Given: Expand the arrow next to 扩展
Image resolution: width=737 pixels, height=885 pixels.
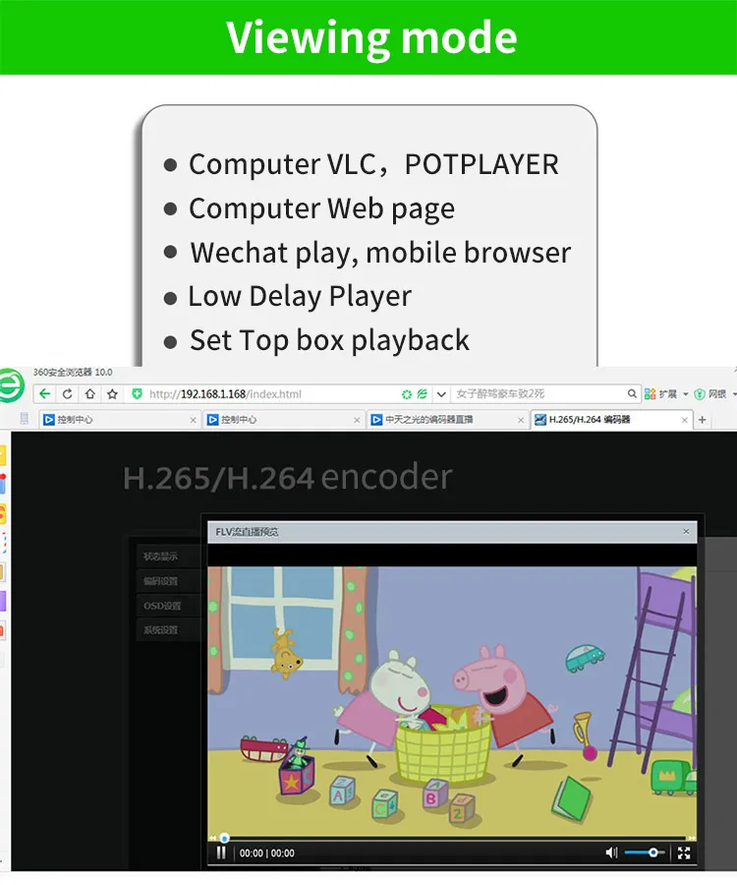Looking at the screenshot, I should (x=686, y=394).
